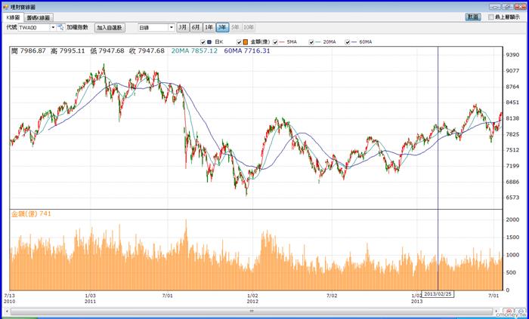
Task: Expand the 日線 period dropdown
Action: [172, 28]
